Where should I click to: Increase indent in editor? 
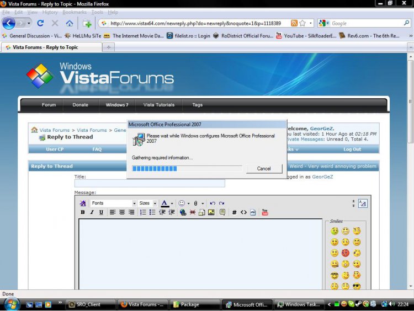pyautogui.click(x=172, y=212)
